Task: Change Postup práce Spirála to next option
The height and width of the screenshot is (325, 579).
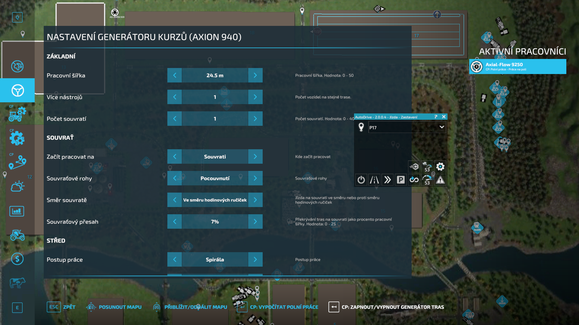Action: tap(255, 259)
